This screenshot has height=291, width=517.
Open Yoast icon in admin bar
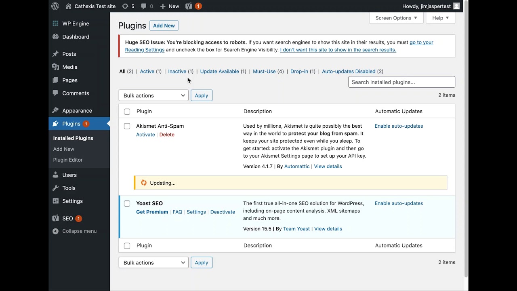pos(189,6)
